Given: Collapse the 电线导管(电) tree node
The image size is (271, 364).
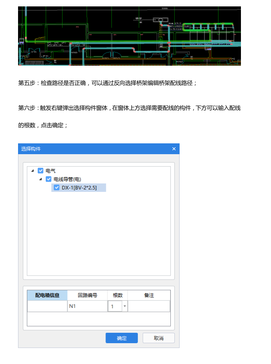Looking at the screenshot, I should 40,179.
